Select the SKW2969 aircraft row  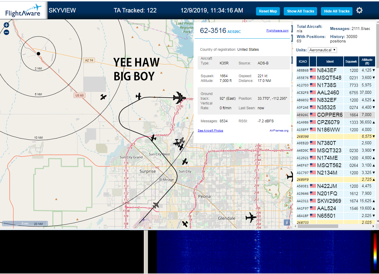click(x=336, y=201)
